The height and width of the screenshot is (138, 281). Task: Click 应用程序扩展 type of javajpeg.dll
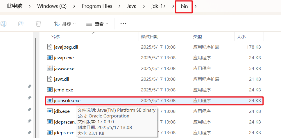[206, 47]
